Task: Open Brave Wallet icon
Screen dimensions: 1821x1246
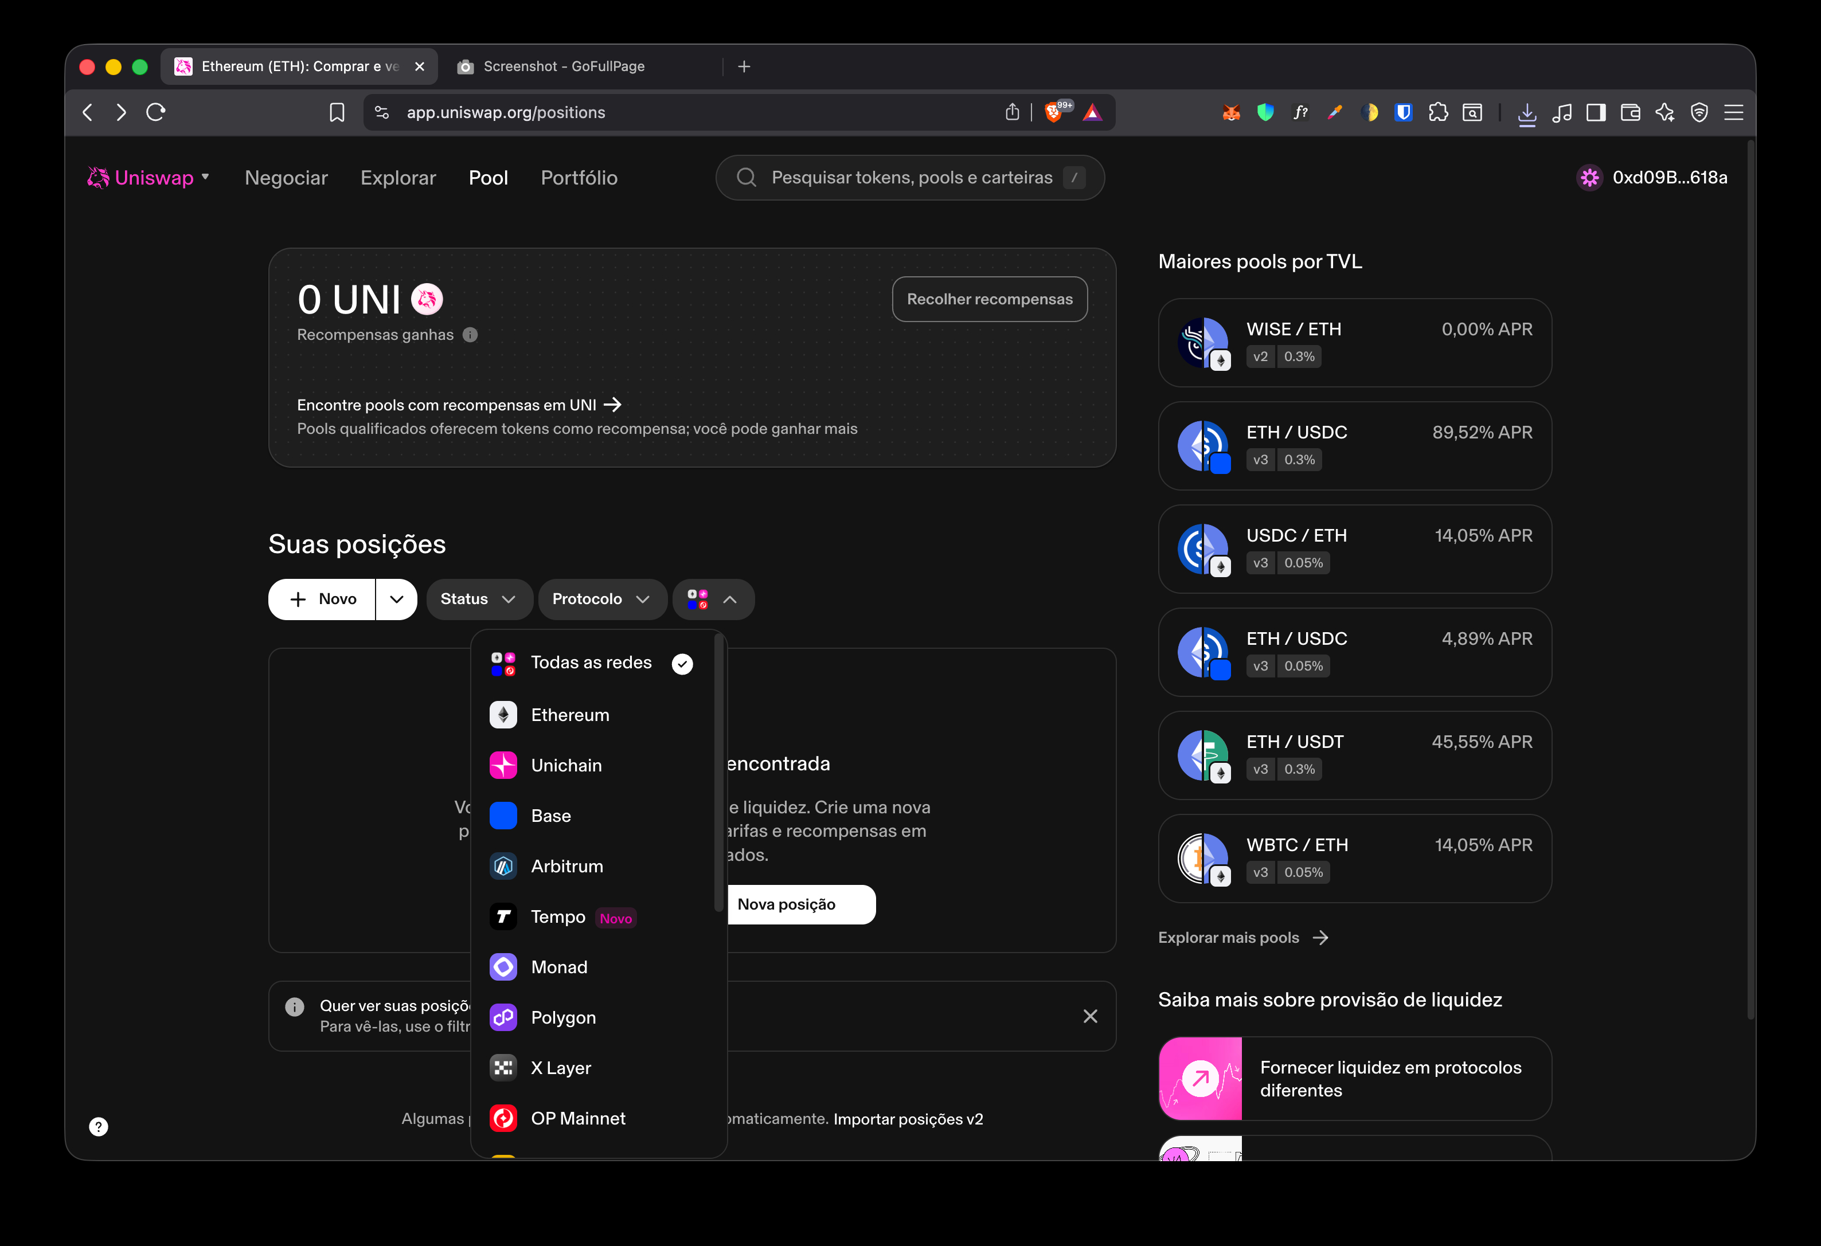Action: point(1631,113)
